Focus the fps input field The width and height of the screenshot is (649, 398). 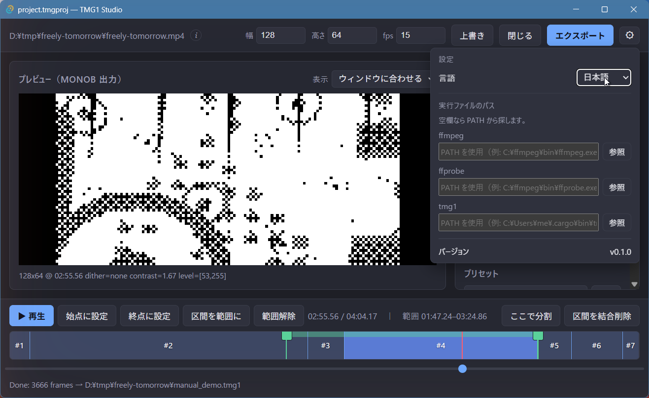tap(421, 35)
